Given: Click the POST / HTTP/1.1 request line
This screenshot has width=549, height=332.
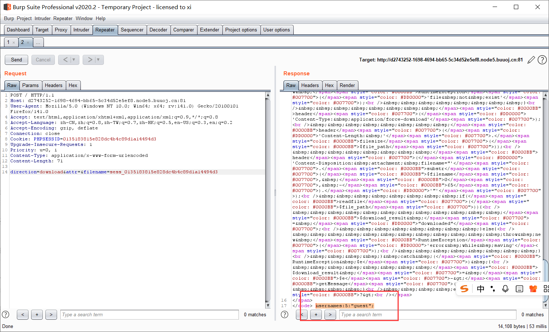Looking at the screenshot, I should pos(32,95).
